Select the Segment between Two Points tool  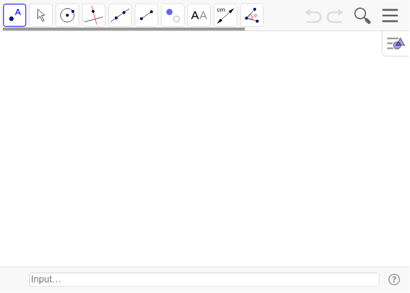coord(146,15)
